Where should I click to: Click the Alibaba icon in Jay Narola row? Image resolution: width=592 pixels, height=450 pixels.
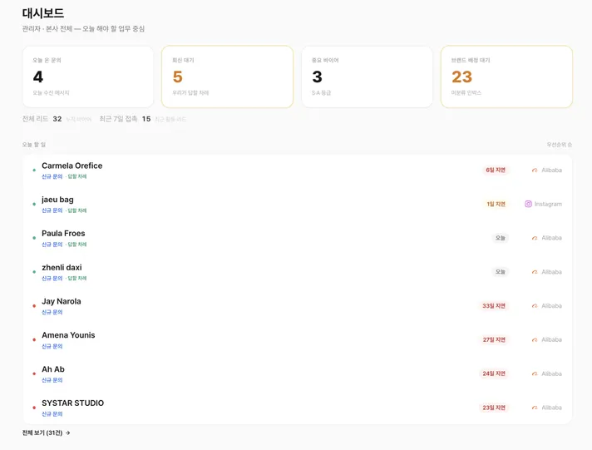point(535,306)
